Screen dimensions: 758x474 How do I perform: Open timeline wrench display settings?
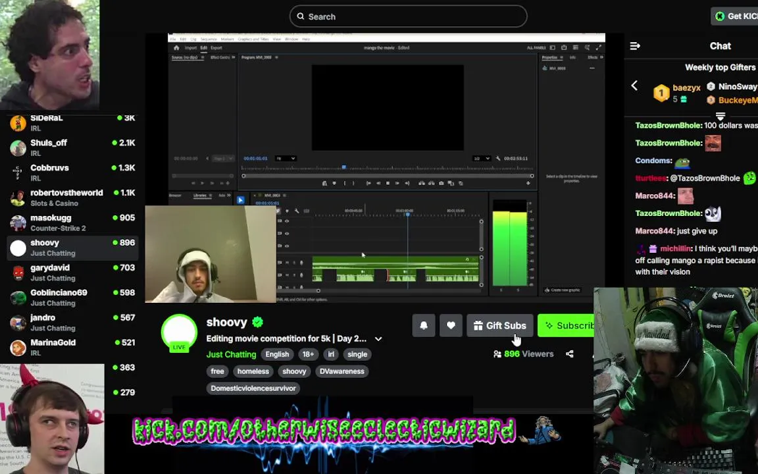297,211
